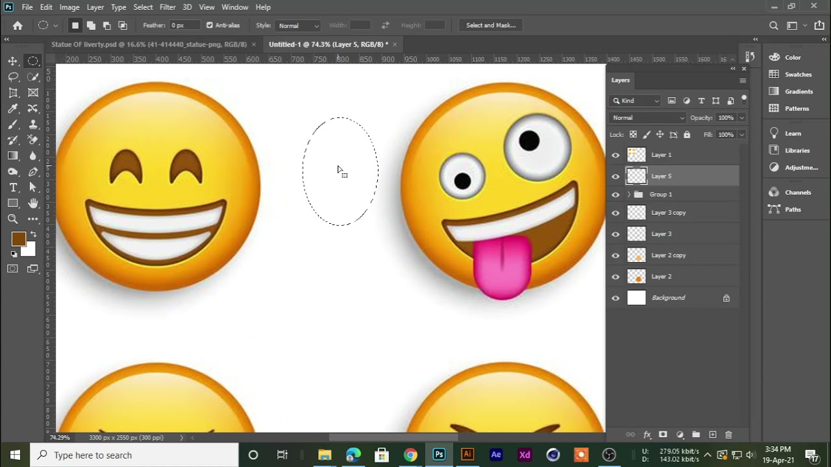Image resolution: width=831 pixels, height=467 pixels.
Task: Hide Layer 2 copy visibility eye
Action: coord(615,256)
